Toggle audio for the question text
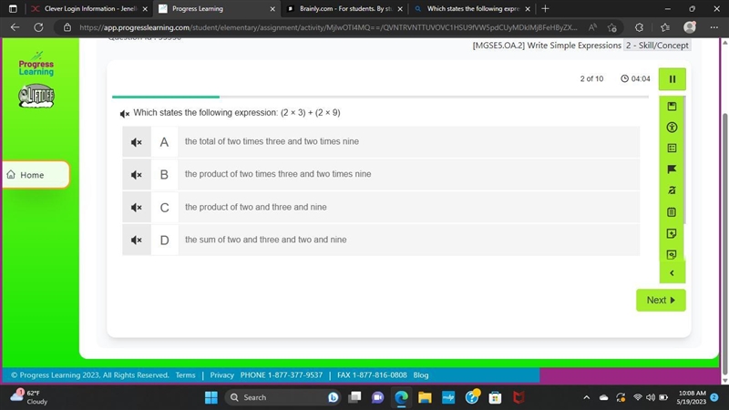This screenshot has width=729, height=410. tap(125, 113)
